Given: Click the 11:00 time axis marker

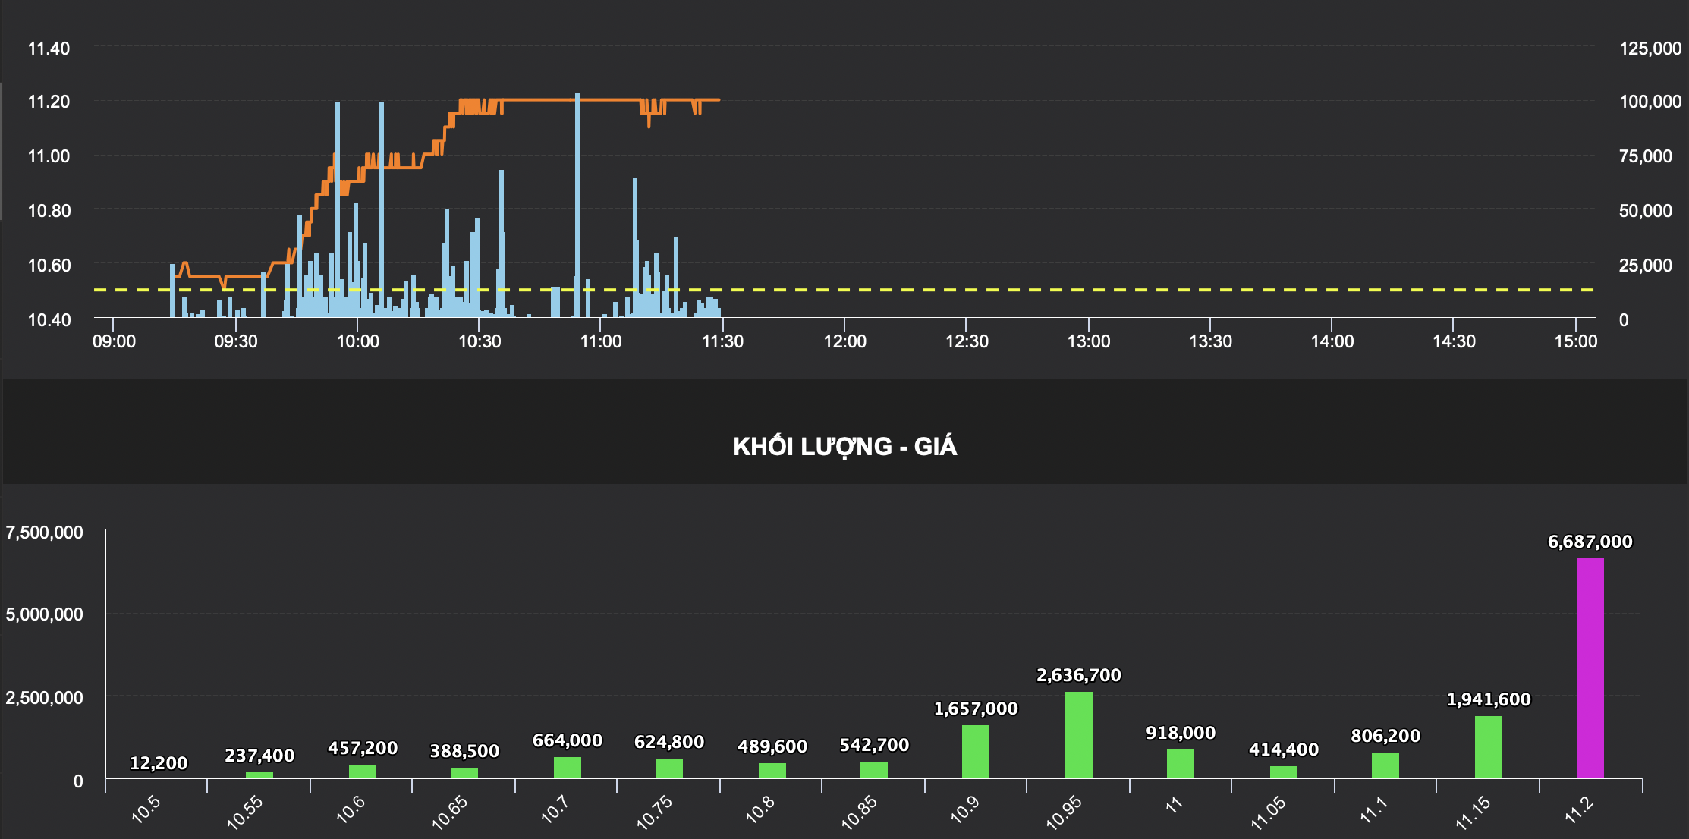Looking at the screenshot, I should (x=601, y=341).
